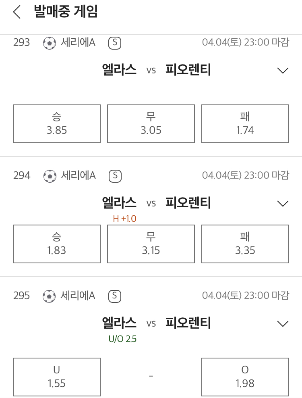Image resolution: width=302 pixels, height=398 pixels.
Task: Select 승 3.85 odds for game 293
Action: tap(57, 124)
